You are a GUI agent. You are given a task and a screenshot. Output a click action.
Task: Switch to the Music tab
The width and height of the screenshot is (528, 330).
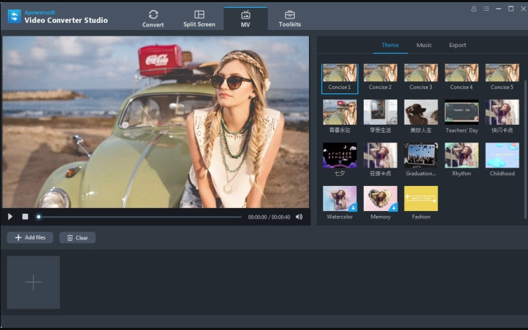424,45
